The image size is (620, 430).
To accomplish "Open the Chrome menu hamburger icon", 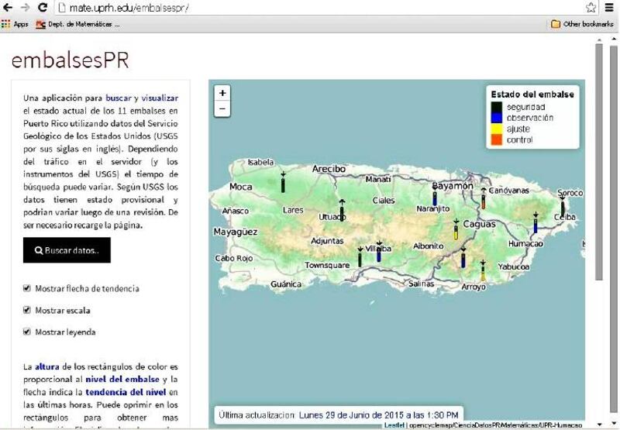I will point(609,8).
